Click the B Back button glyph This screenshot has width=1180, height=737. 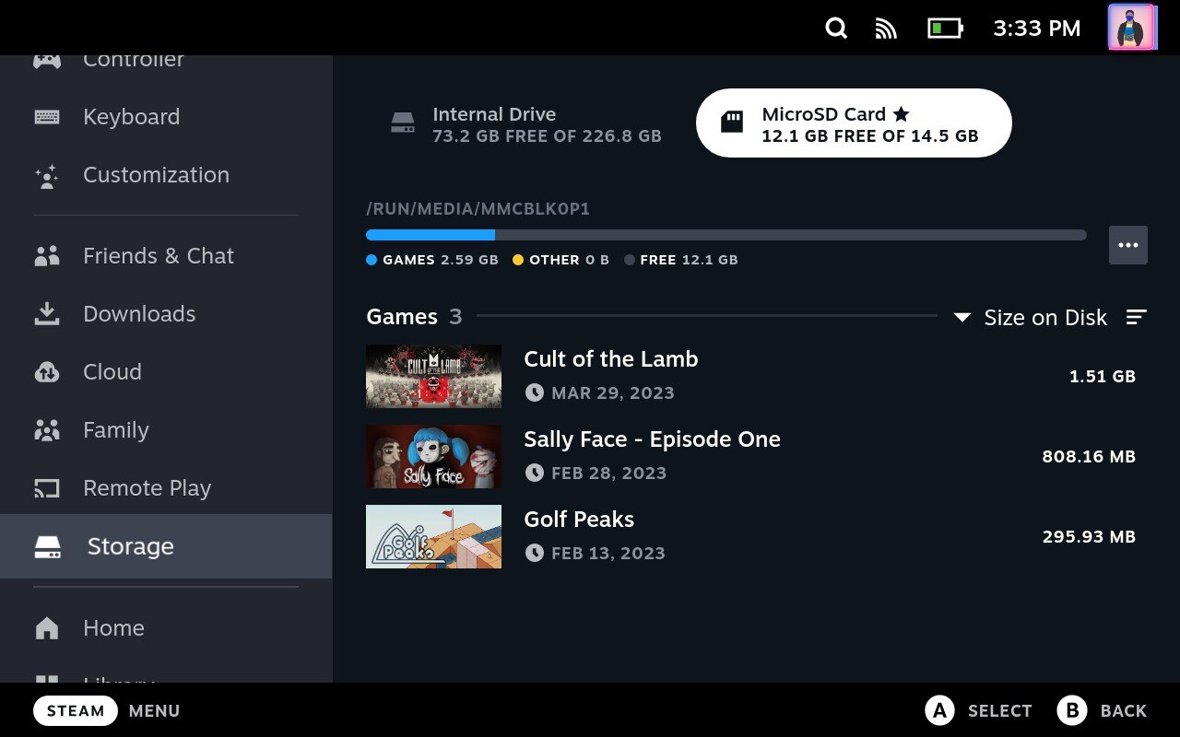tap(1072, 710)
